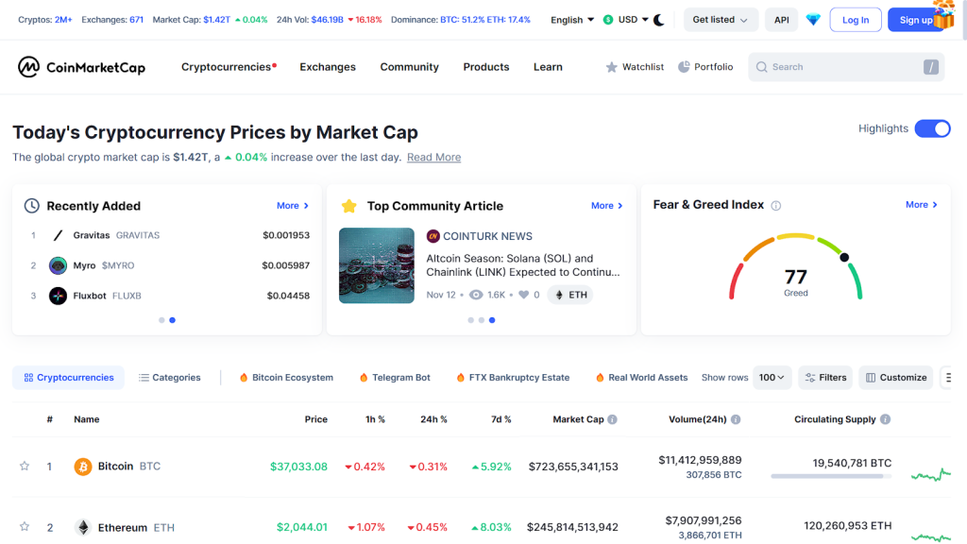Open the Bitcoin Ecosystem tab
Image resolution: width=967 pixels, height=544 pixels.
(286, 378)
